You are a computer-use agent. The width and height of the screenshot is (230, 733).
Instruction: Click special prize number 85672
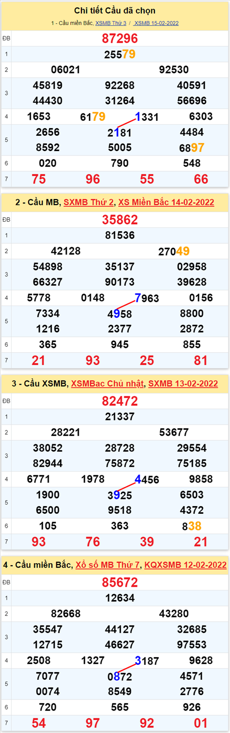[120, 582]
